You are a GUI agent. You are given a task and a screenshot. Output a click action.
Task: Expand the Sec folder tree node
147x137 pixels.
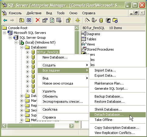tap(22, 110)
